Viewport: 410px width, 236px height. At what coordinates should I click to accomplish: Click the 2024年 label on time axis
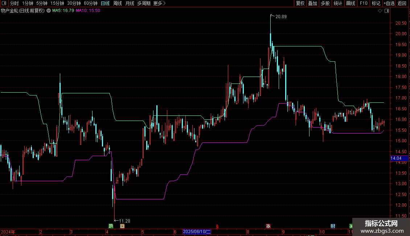coord(8,232)
